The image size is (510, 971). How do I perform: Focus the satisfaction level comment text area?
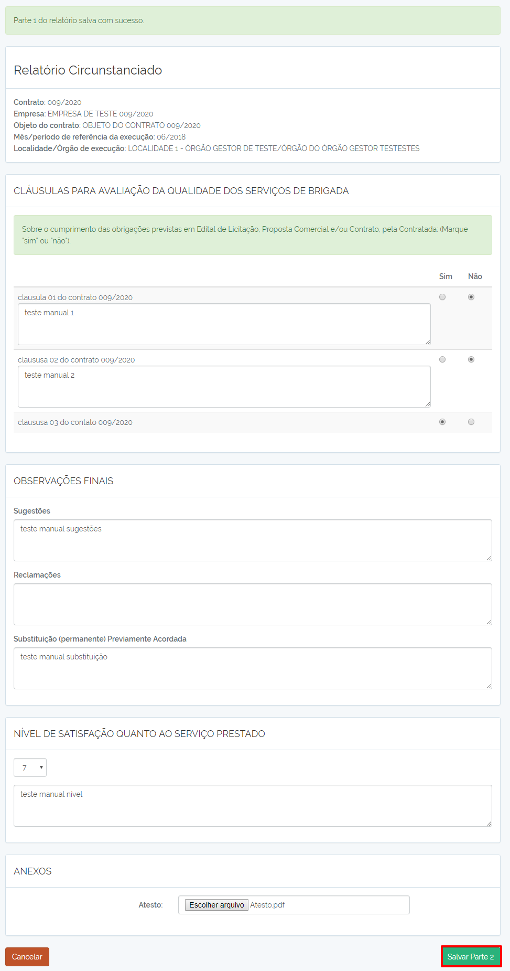(x=253, y=806)
